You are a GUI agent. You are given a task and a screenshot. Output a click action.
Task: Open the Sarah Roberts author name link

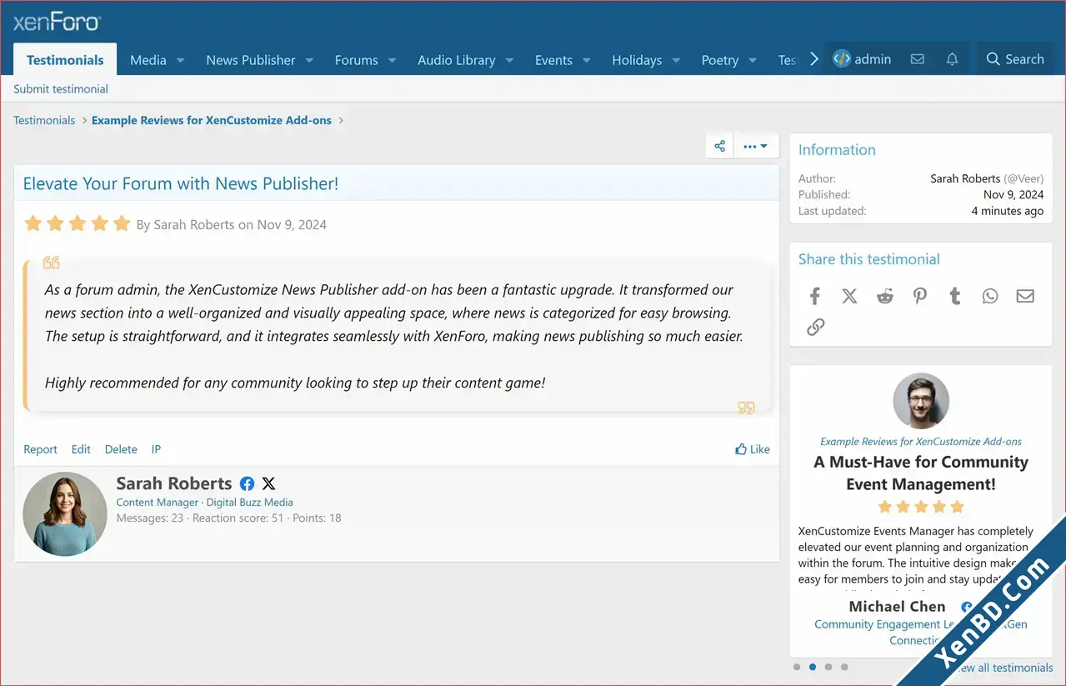[174, 483]
